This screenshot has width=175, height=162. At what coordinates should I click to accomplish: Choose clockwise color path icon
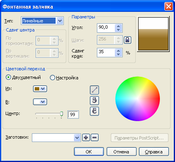click(x=94, y=111)
